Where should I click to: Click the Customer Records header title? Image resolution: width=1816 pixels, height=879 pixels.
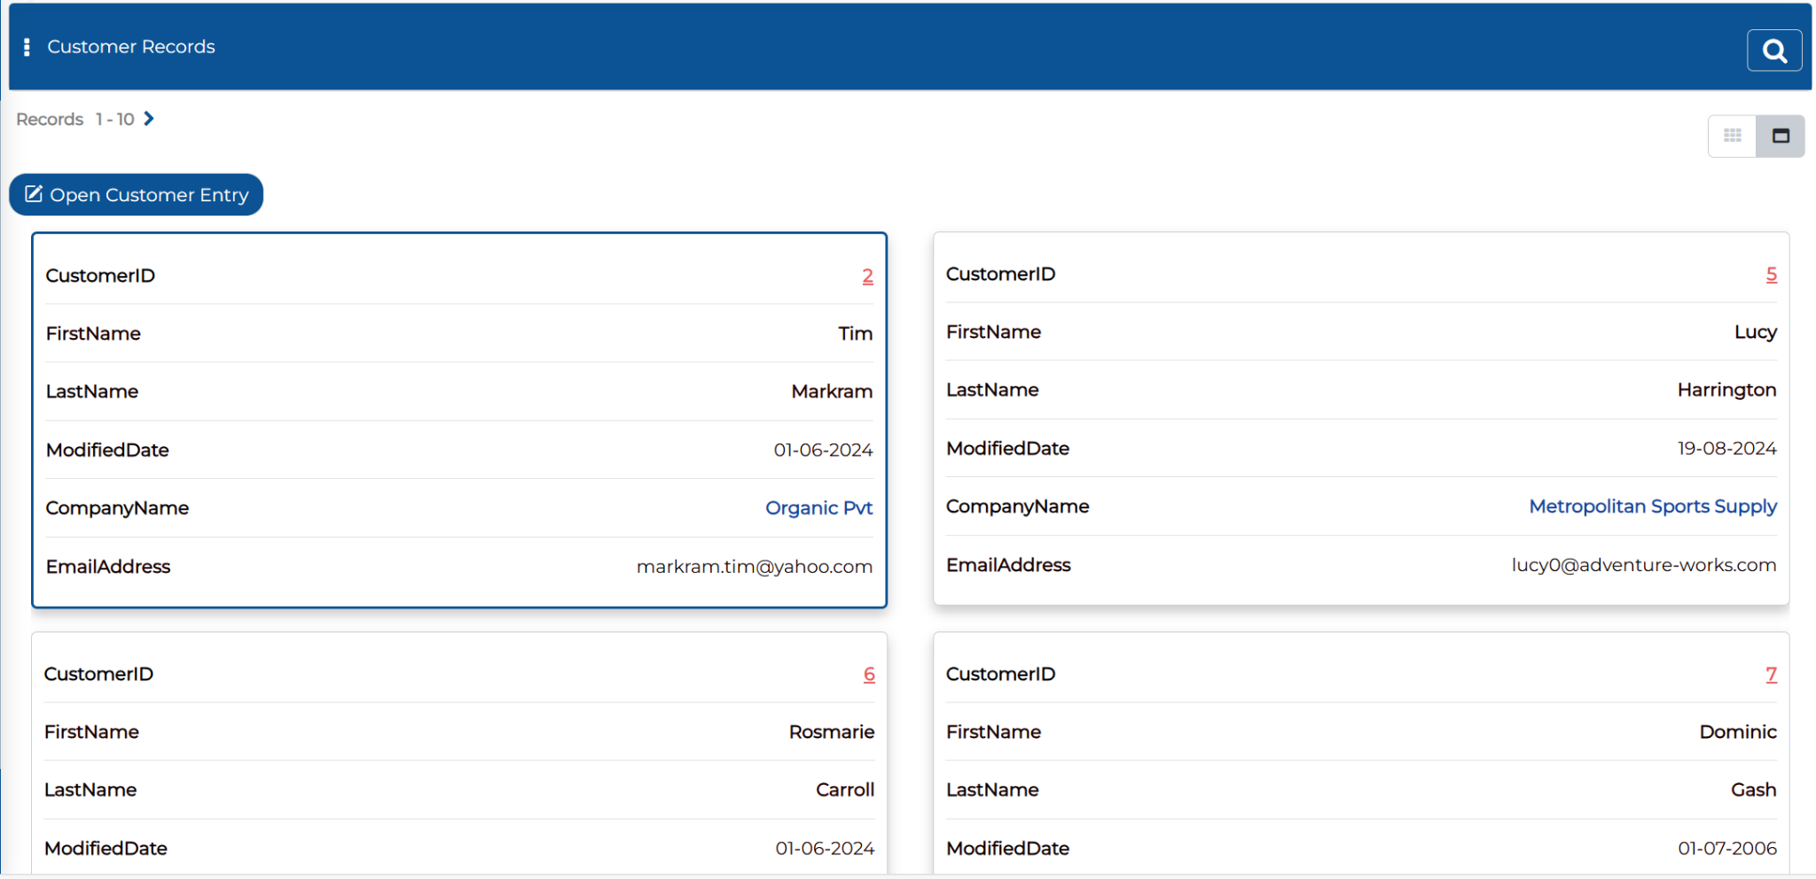(x=131, y=47)
